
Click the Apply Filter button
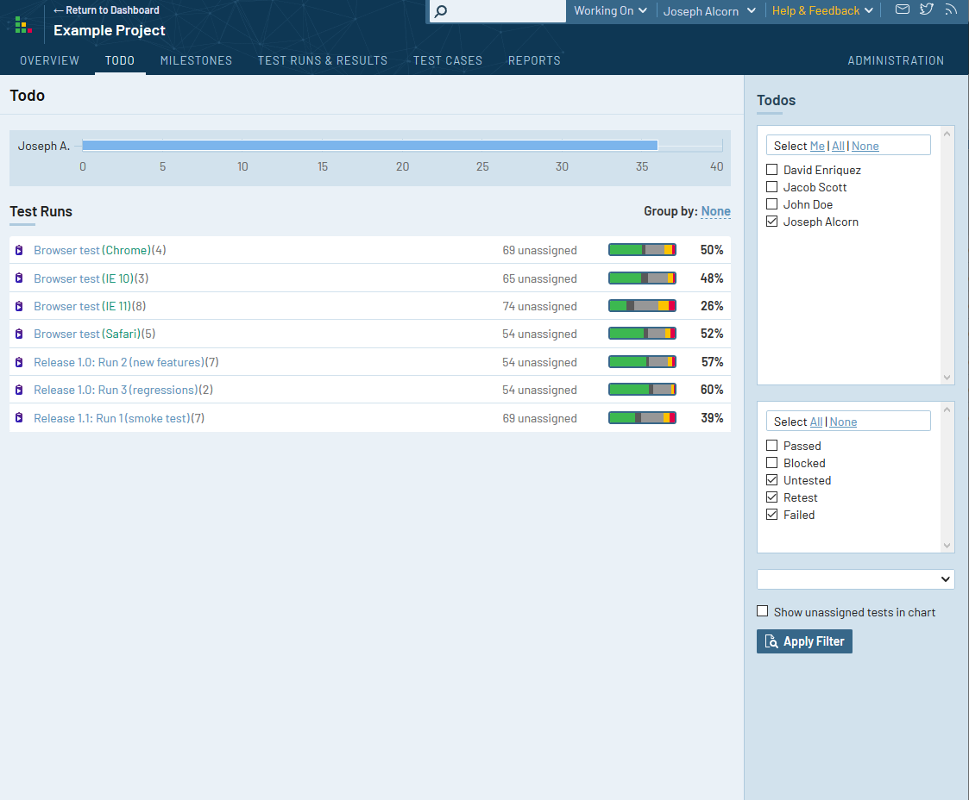point(804,641)
